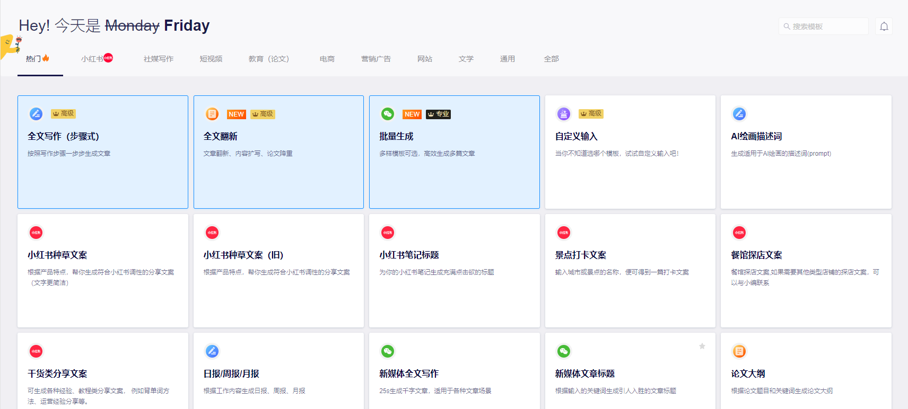Click the WeChat icon on 新媒体全文写作 card

[x=388, y=351]
